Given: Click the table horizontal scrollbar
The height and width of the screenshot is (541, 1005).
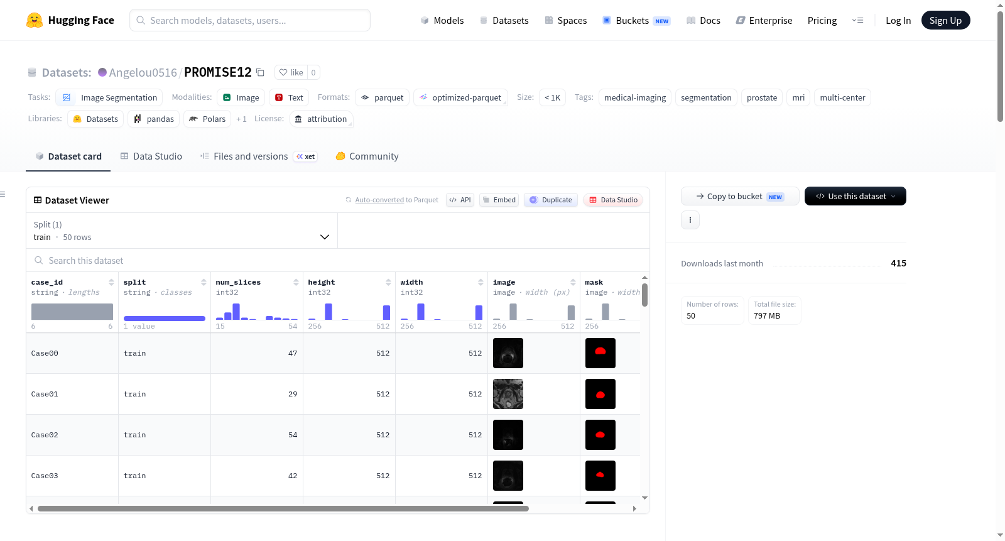Looking at the screenshot, I should tap(283, 508).
